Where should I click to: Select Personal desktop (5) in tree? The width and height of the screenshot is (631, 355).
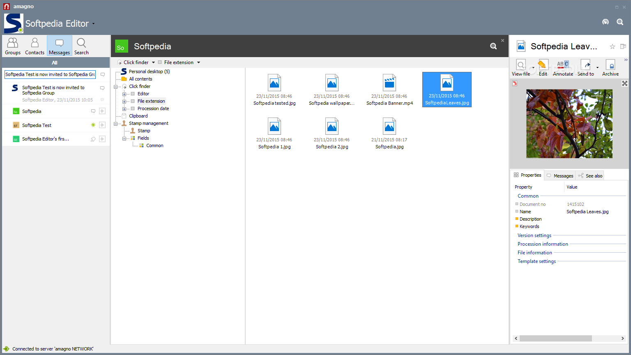149,71
